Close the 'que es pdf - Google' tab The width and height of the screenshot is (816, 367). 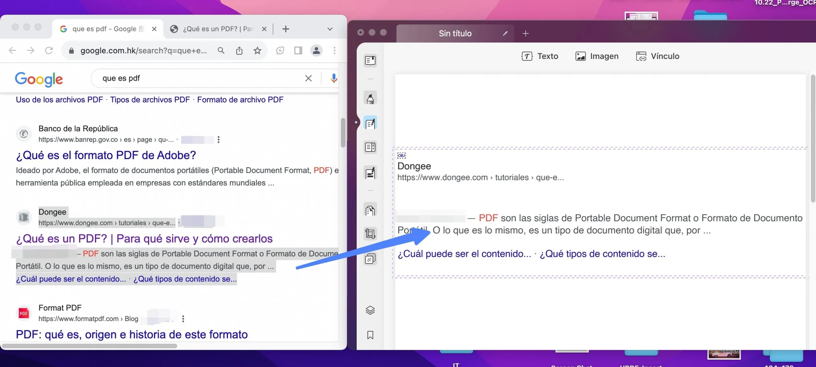[154, 29]
